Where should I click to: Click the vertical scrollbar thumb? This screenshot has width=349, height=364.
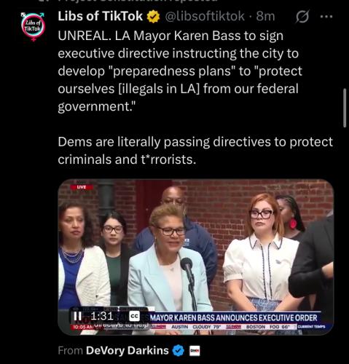[345, 108]
